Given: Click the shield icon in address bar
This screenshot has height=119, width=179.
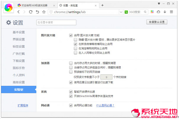Looking at the screenshot, I should click(51, 12).
